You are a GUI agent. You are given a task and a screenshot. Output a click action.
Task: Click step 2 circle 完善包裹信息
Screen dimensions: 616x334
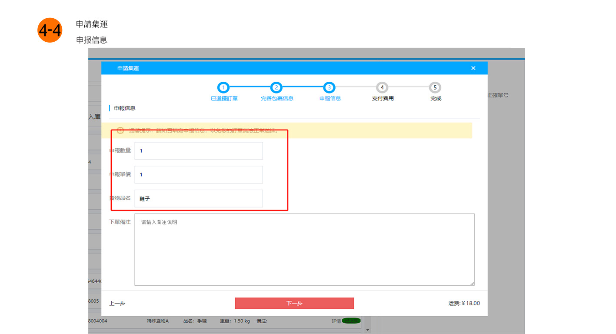click(x=276, y=87)
